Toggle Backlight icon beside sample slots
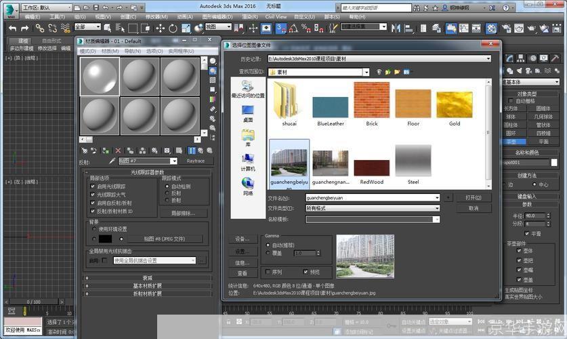Screen dimensions: 567x339 point(213,71)
